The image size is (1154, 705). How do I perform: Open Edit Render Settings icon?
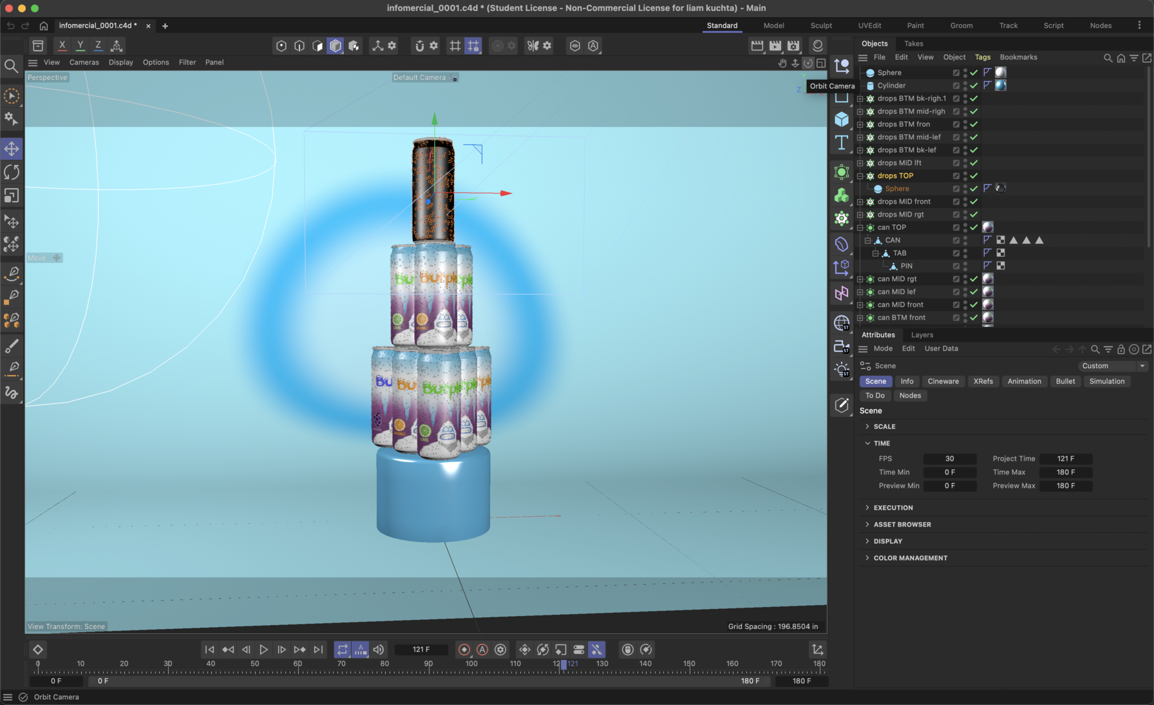[793, 45]
